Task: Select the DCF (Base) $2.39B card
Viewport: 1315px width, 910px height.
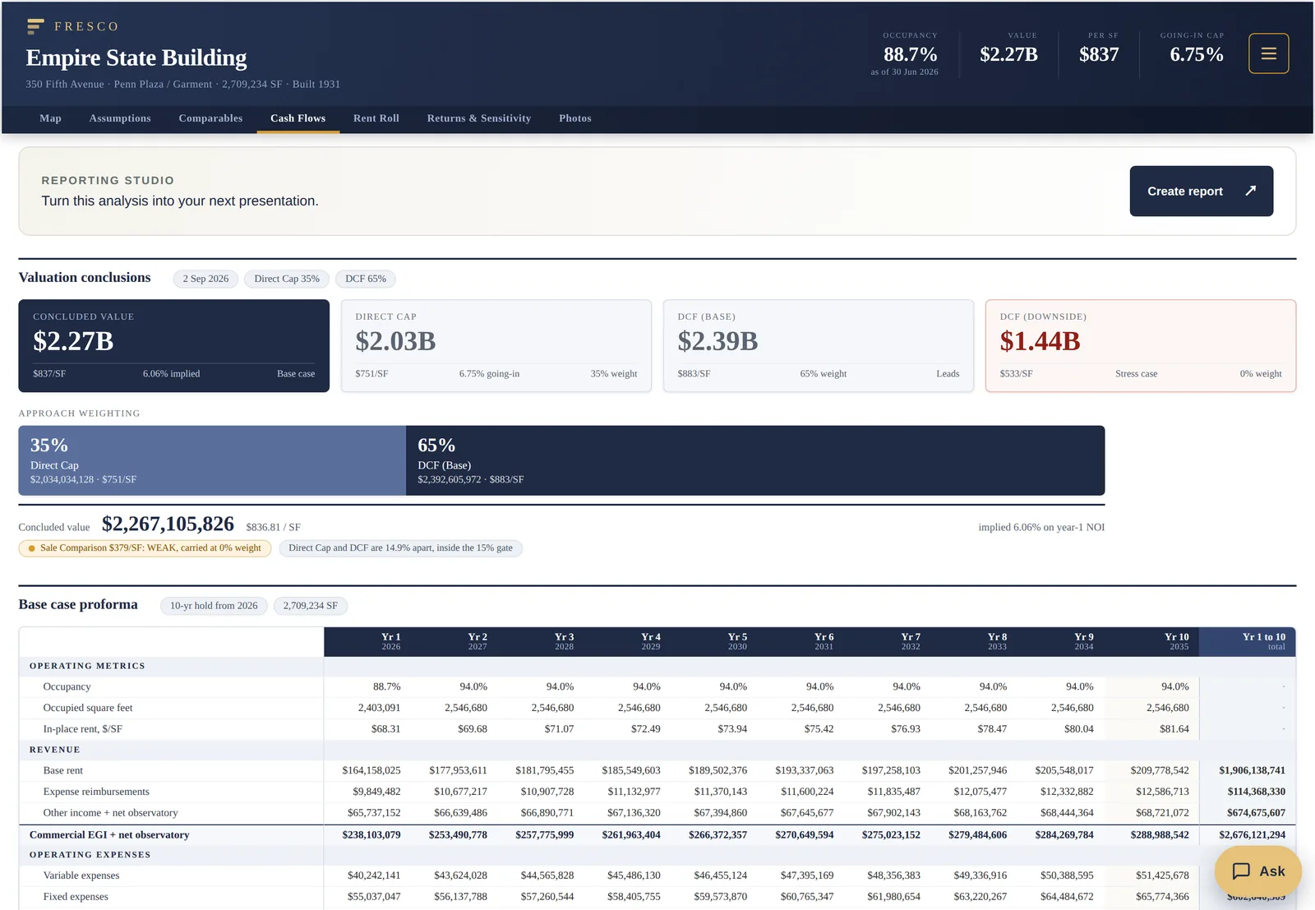Action: pos(819,345)
